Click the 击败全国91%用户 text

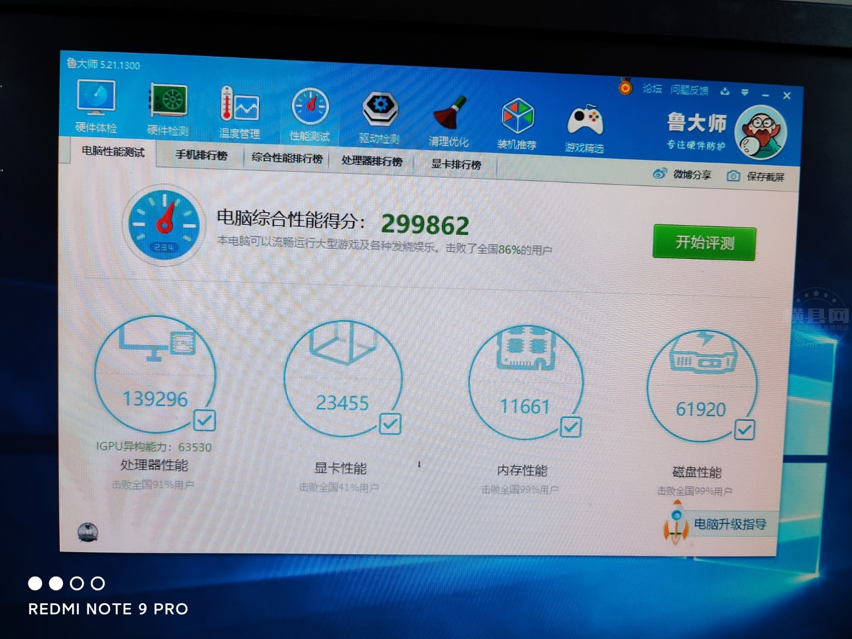point(153,485)
